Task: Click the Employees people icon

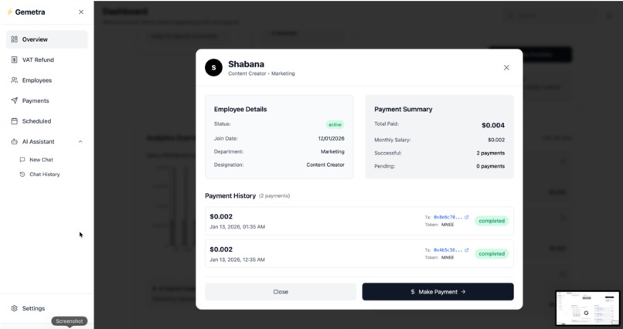Action: click(x=15, y=80)
